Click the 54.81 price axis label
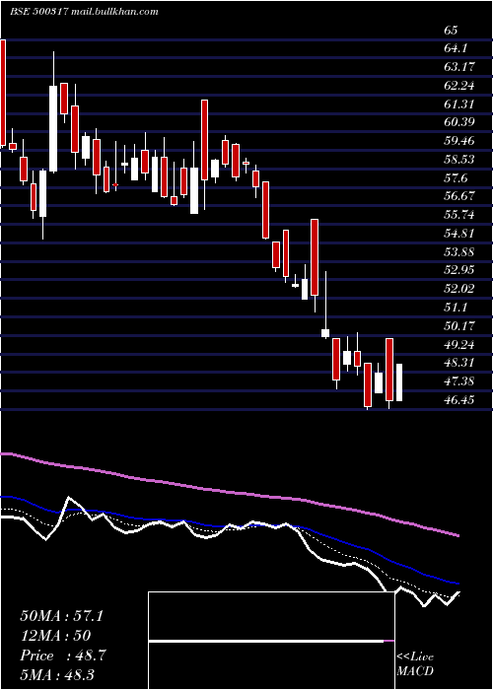Screen dimensions: 493x690 [458, 234]
